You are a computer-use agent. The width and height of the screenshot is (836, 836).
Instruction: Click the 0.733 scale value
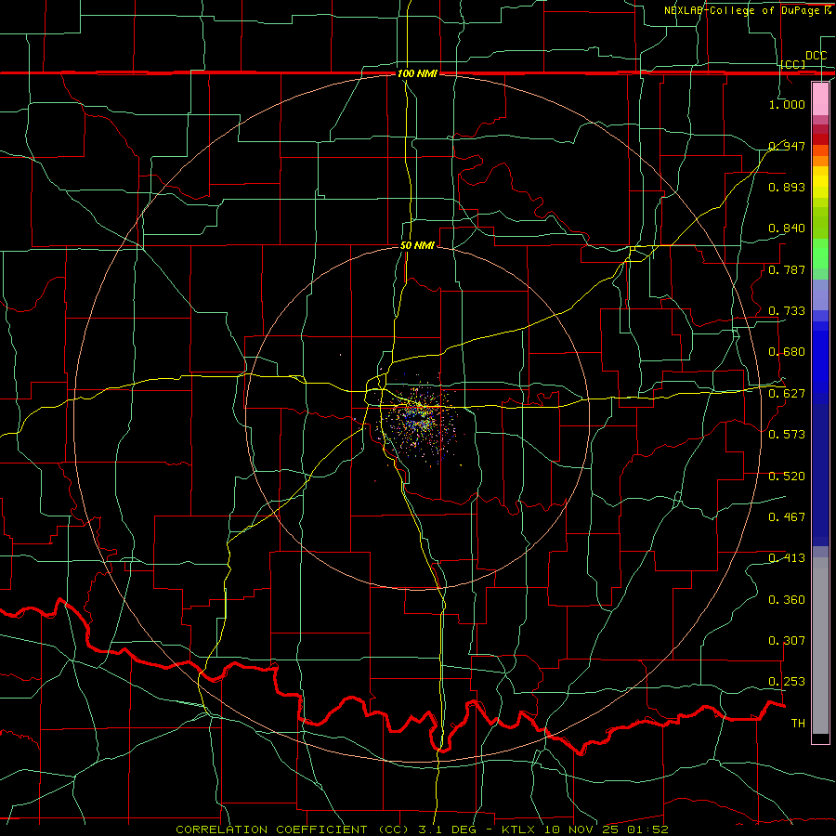click(787, 311)
